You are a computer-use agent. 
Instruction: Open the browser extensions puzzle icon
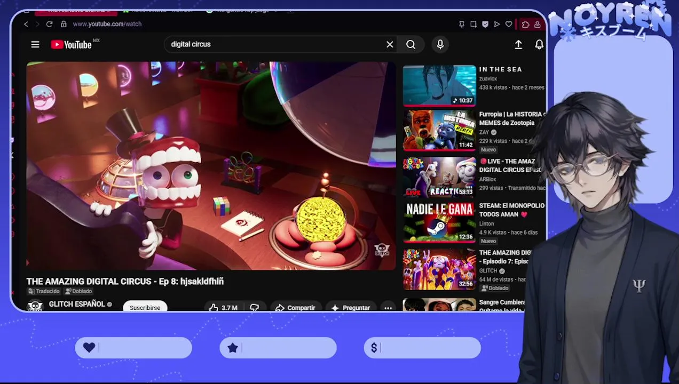pos(525,24)
